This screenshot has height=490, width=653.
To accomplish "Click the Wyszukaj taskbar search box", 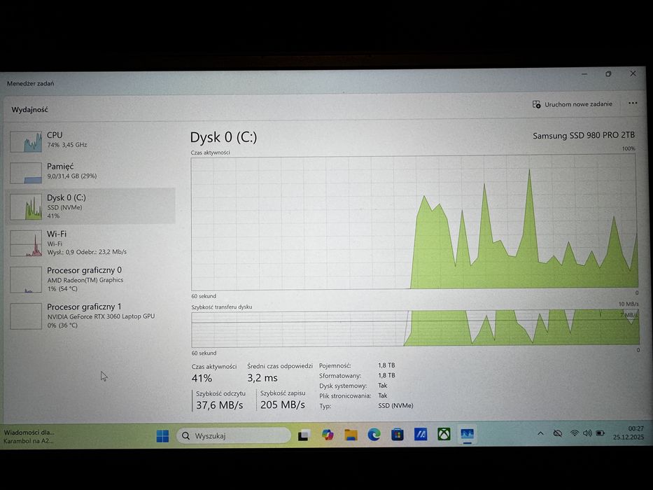I will click(234, 436).
